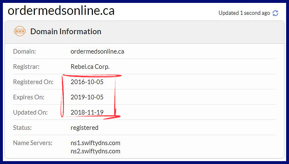Click the registered date 2016-10-05
289x164 pixels.
click(87, 82)
